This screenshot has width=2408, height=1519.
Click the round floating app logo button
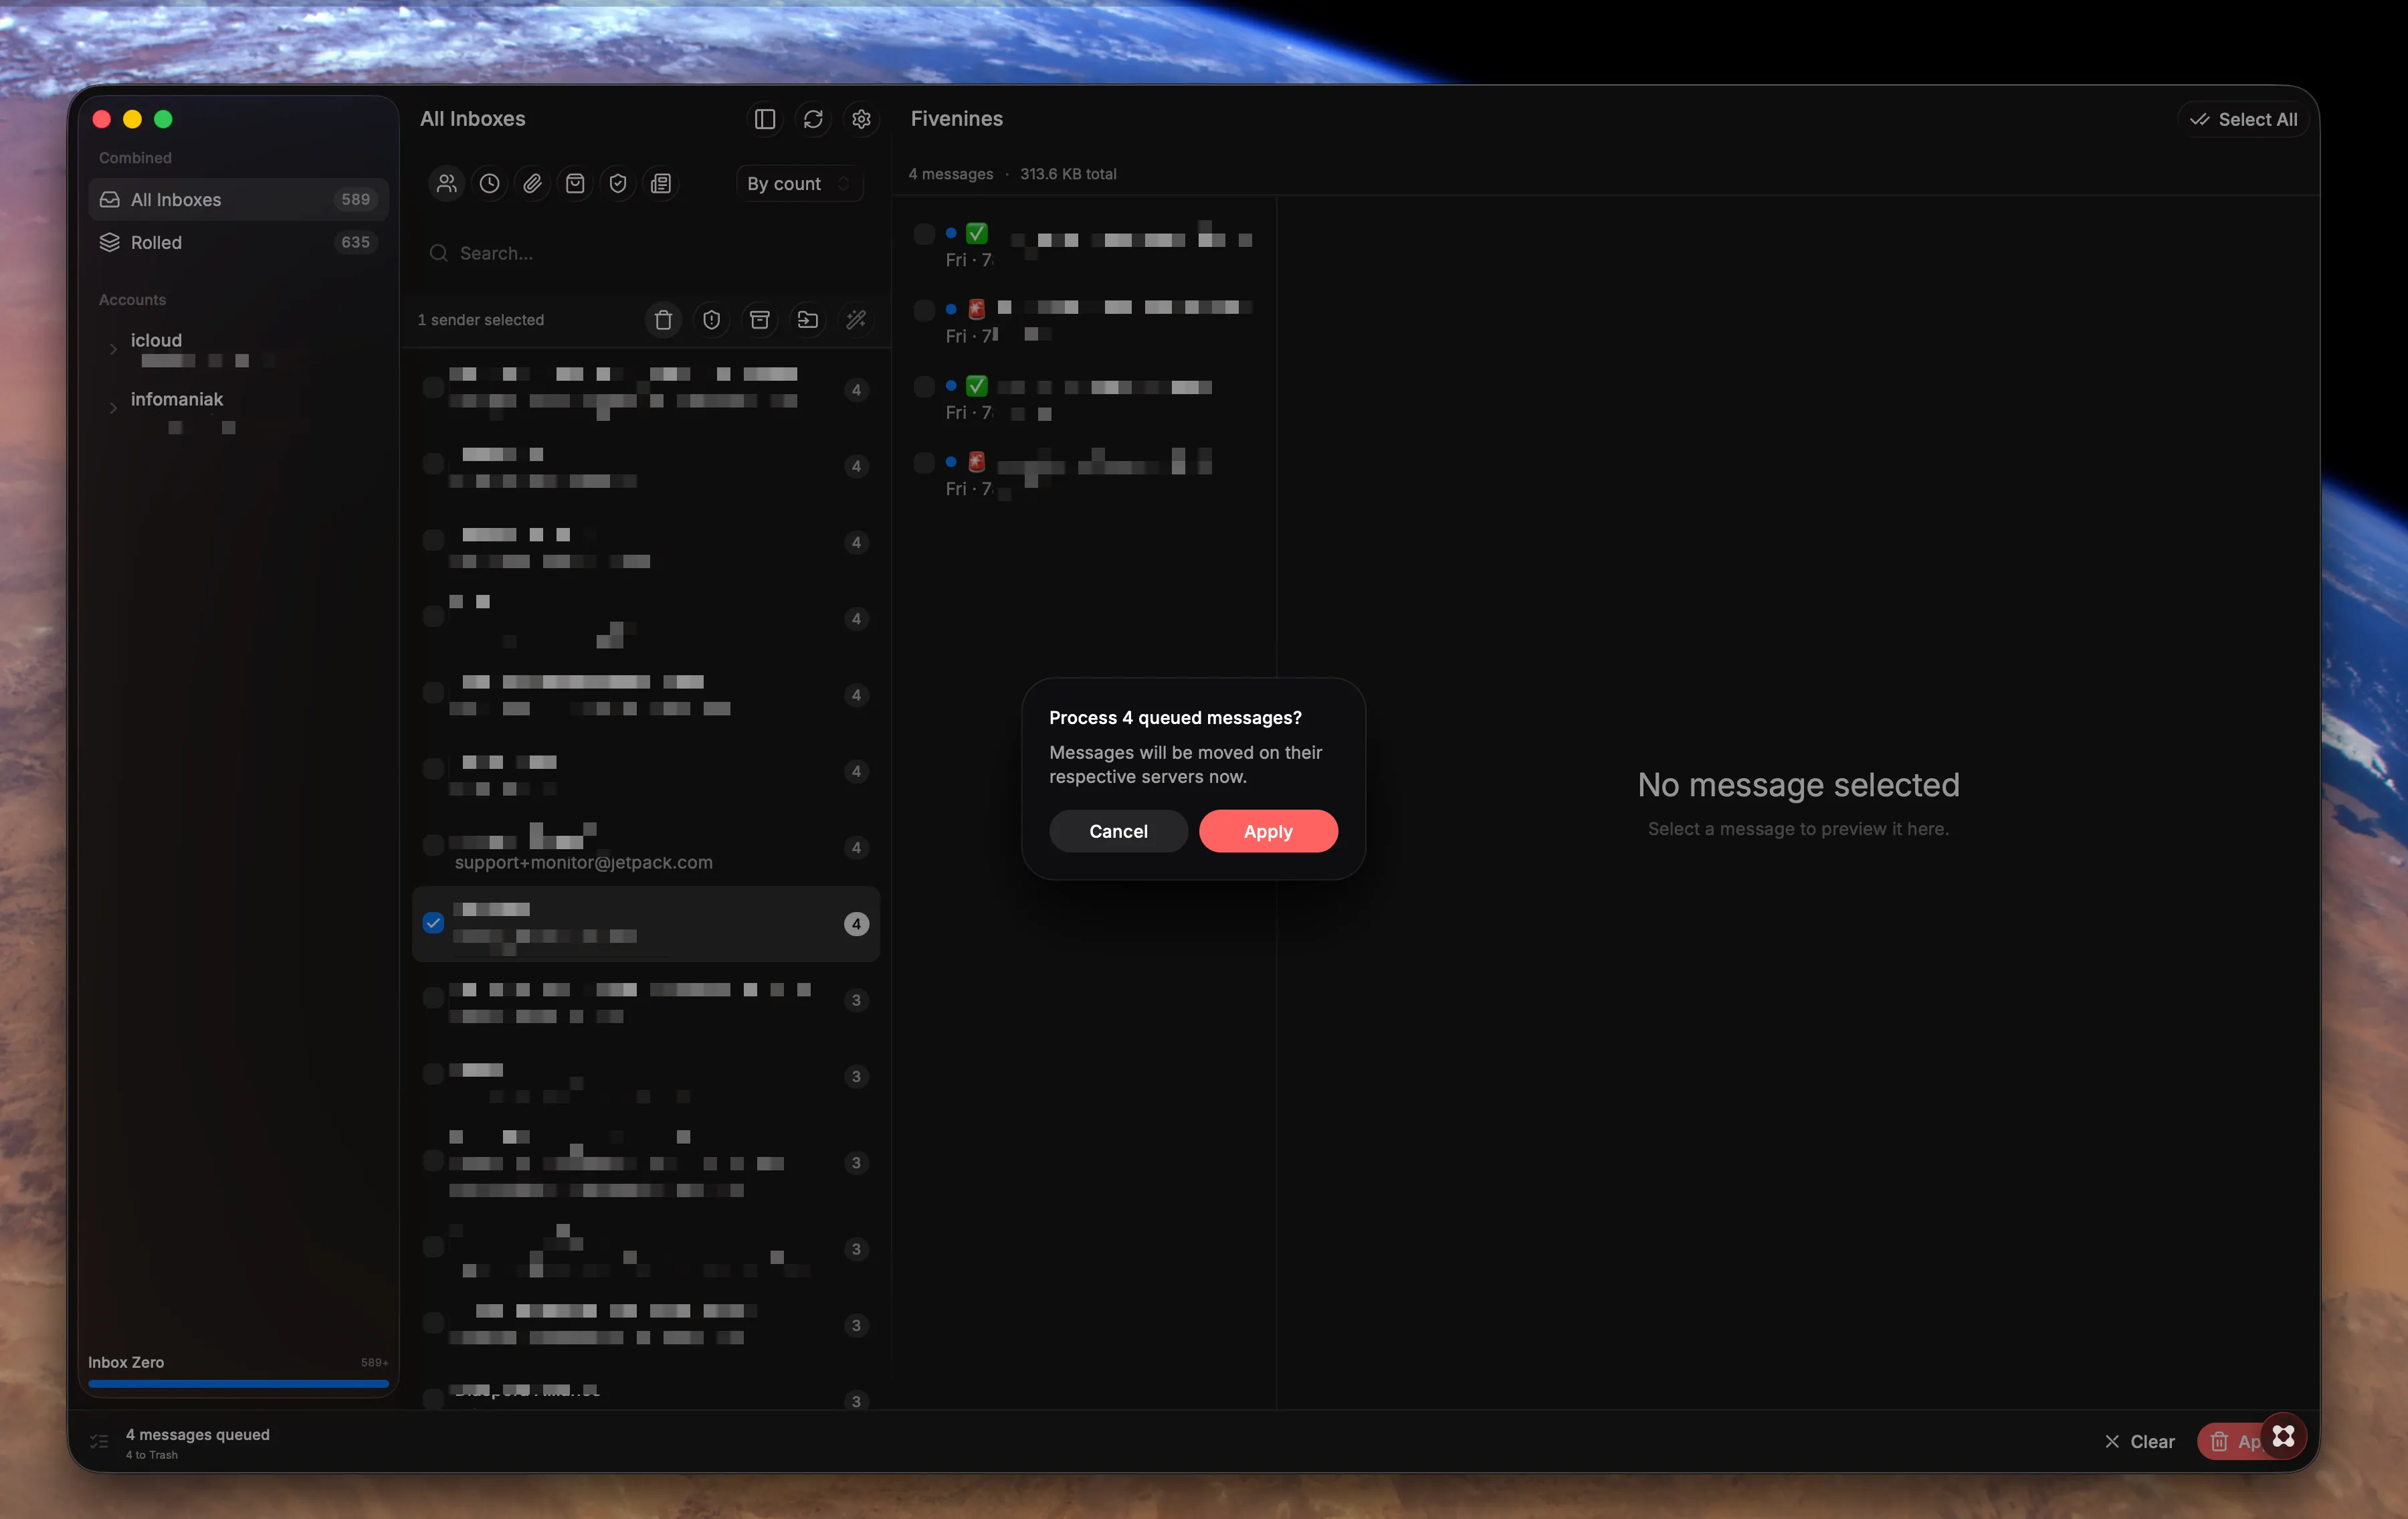[2283, 1436]
